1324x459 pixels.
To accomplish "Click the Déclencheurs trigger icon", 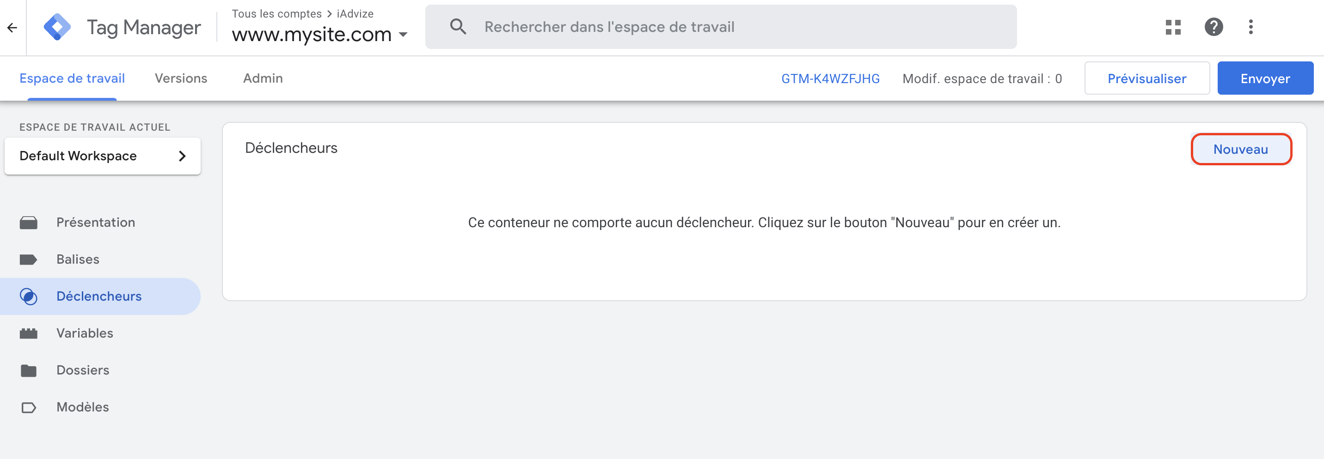I will [x=29, y=296].
